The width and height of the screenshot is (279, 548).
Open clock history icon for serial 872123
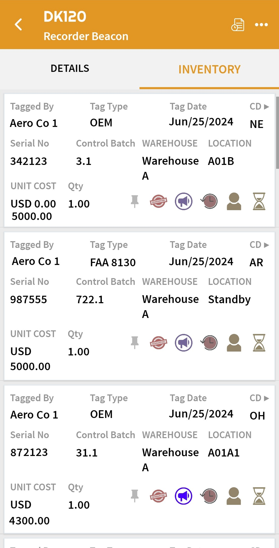coord(209,496)
